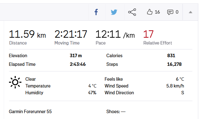The height and width of the screenshot is (119, 202).
Task: Open comments via speech bubble icon
Action: (170, 12)
